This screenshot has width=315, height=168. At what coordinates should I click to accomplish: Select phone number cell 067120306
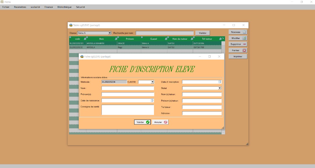tap(207, 43)
